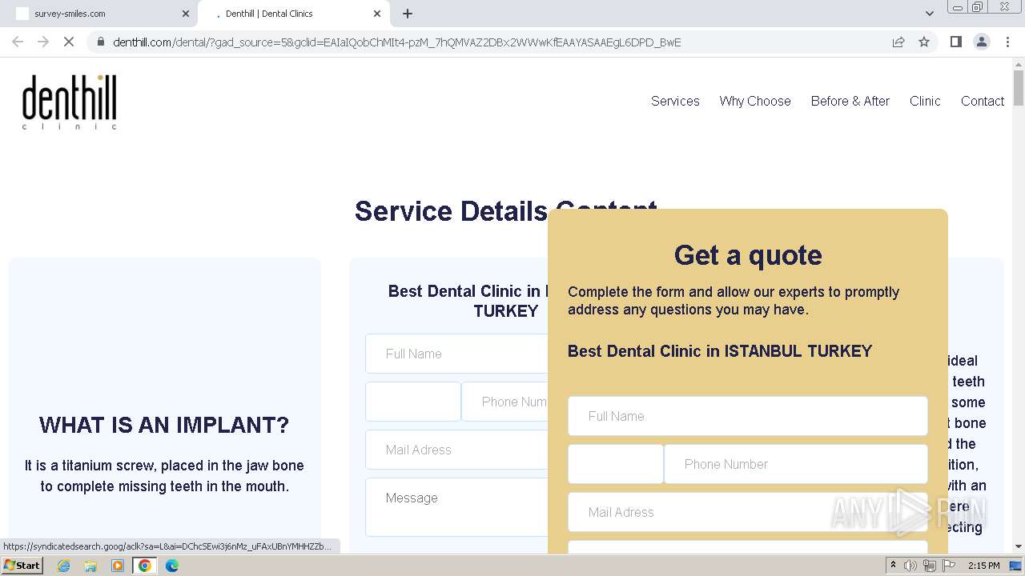Go forward to next page
The width and height of the screenshot is (1025, 576).
coord(43,42)
